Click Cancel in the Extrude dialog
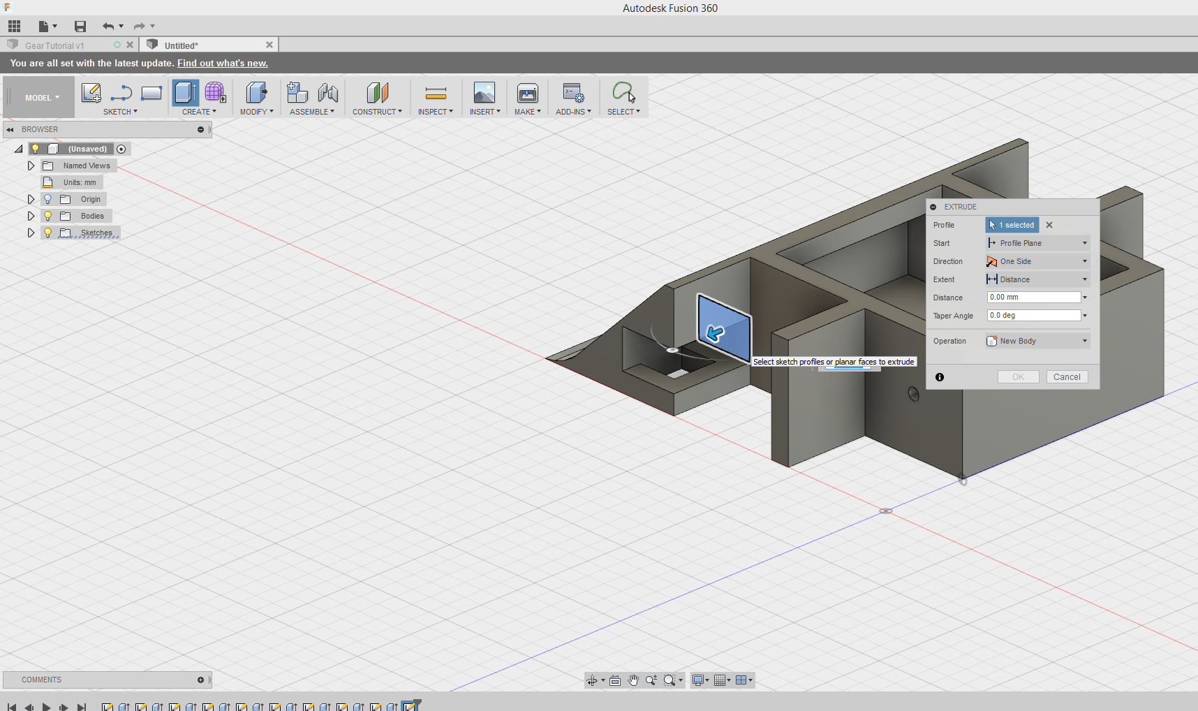1198x711 pixels. [x=1067, y=377]
